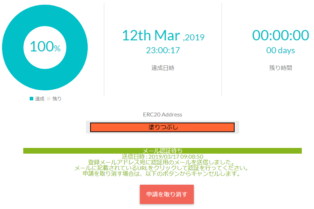Click the 達成日時 label

(163, 68)
